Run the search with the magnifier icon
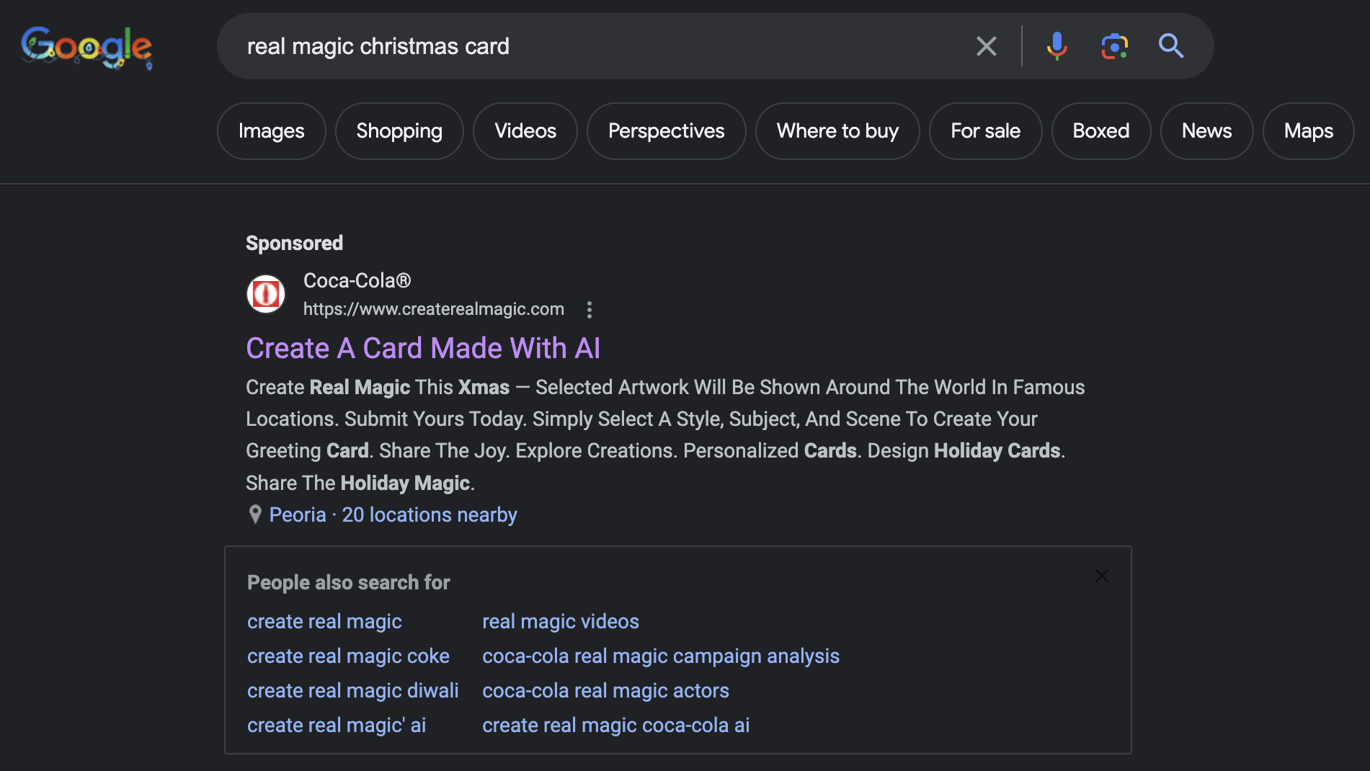Viewport: 1370px width, 771px height. (1170, 46)
